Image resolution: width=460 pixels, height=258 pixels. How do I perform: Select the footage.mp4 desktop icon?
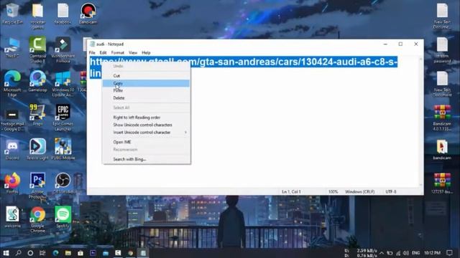(x=12, y=120)
